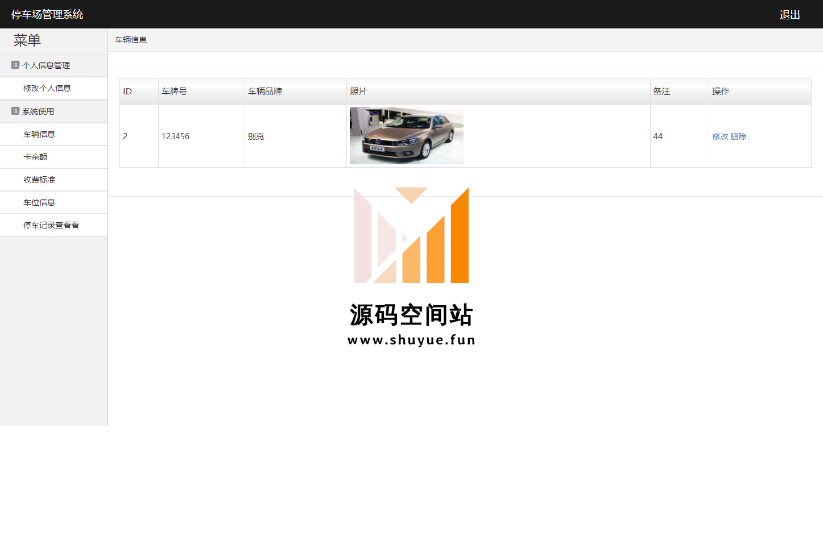Click the 退出 logout link
Image resolution: width=823 pixels, height=536 pixels.
coord(789,15)
